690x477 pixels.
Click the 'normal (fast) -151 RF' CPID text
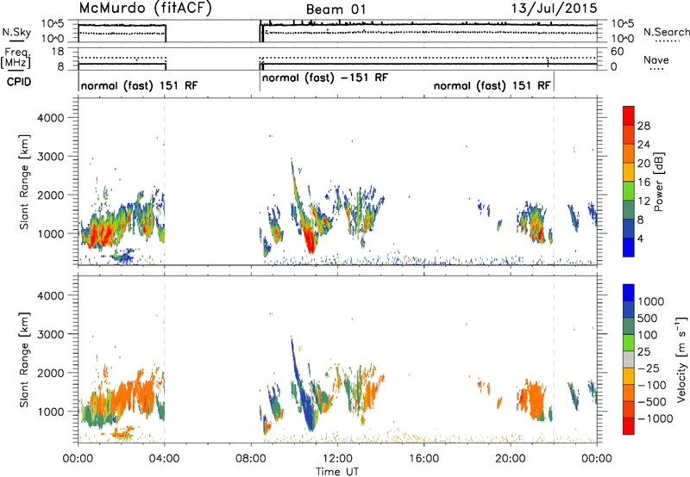[x=325, y=77]
